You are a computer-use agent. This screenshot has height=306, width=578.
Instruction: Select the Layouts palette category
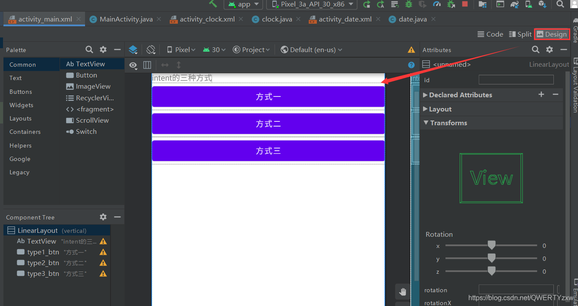(x=32, y=118)
